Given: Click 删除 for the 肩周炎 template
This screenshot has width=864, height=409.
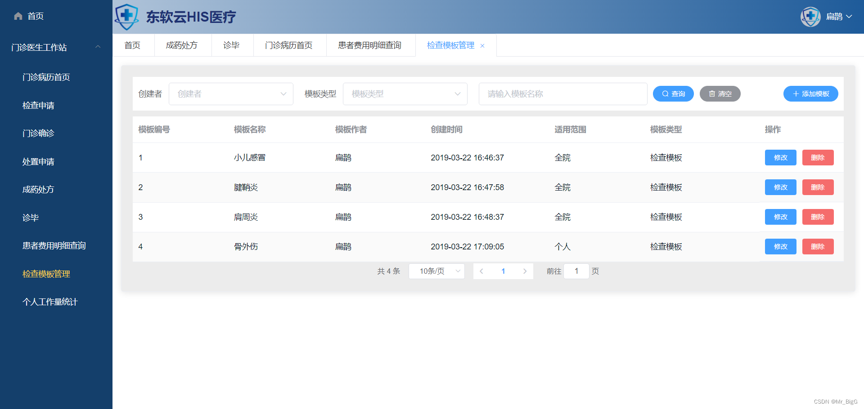Looking at the screenshot, I should click(818, 217).
